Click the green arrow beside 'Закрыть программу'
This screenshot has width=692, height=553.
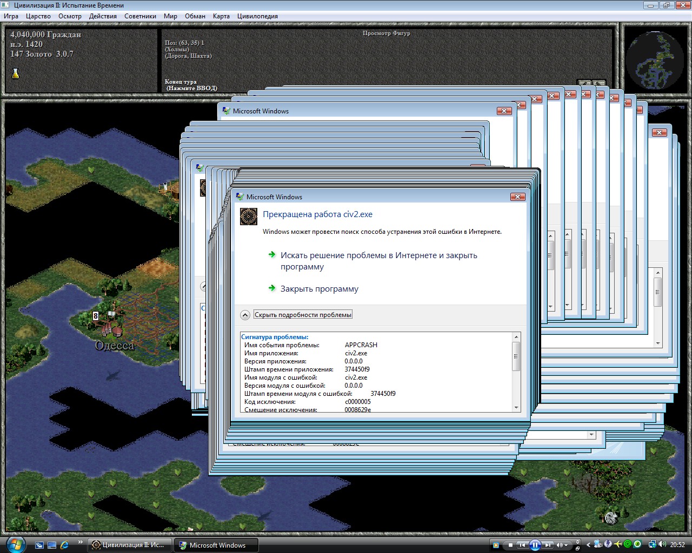(x=272, y=288)
